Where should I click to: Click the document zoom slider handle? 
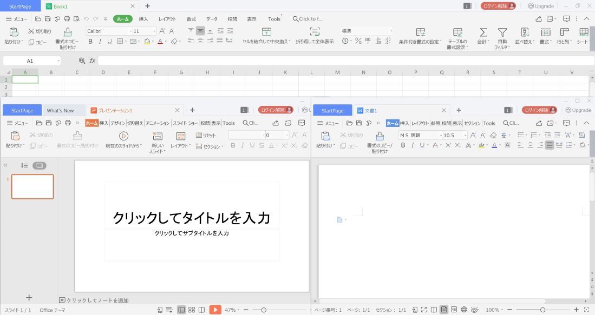(x=542, y=310)
